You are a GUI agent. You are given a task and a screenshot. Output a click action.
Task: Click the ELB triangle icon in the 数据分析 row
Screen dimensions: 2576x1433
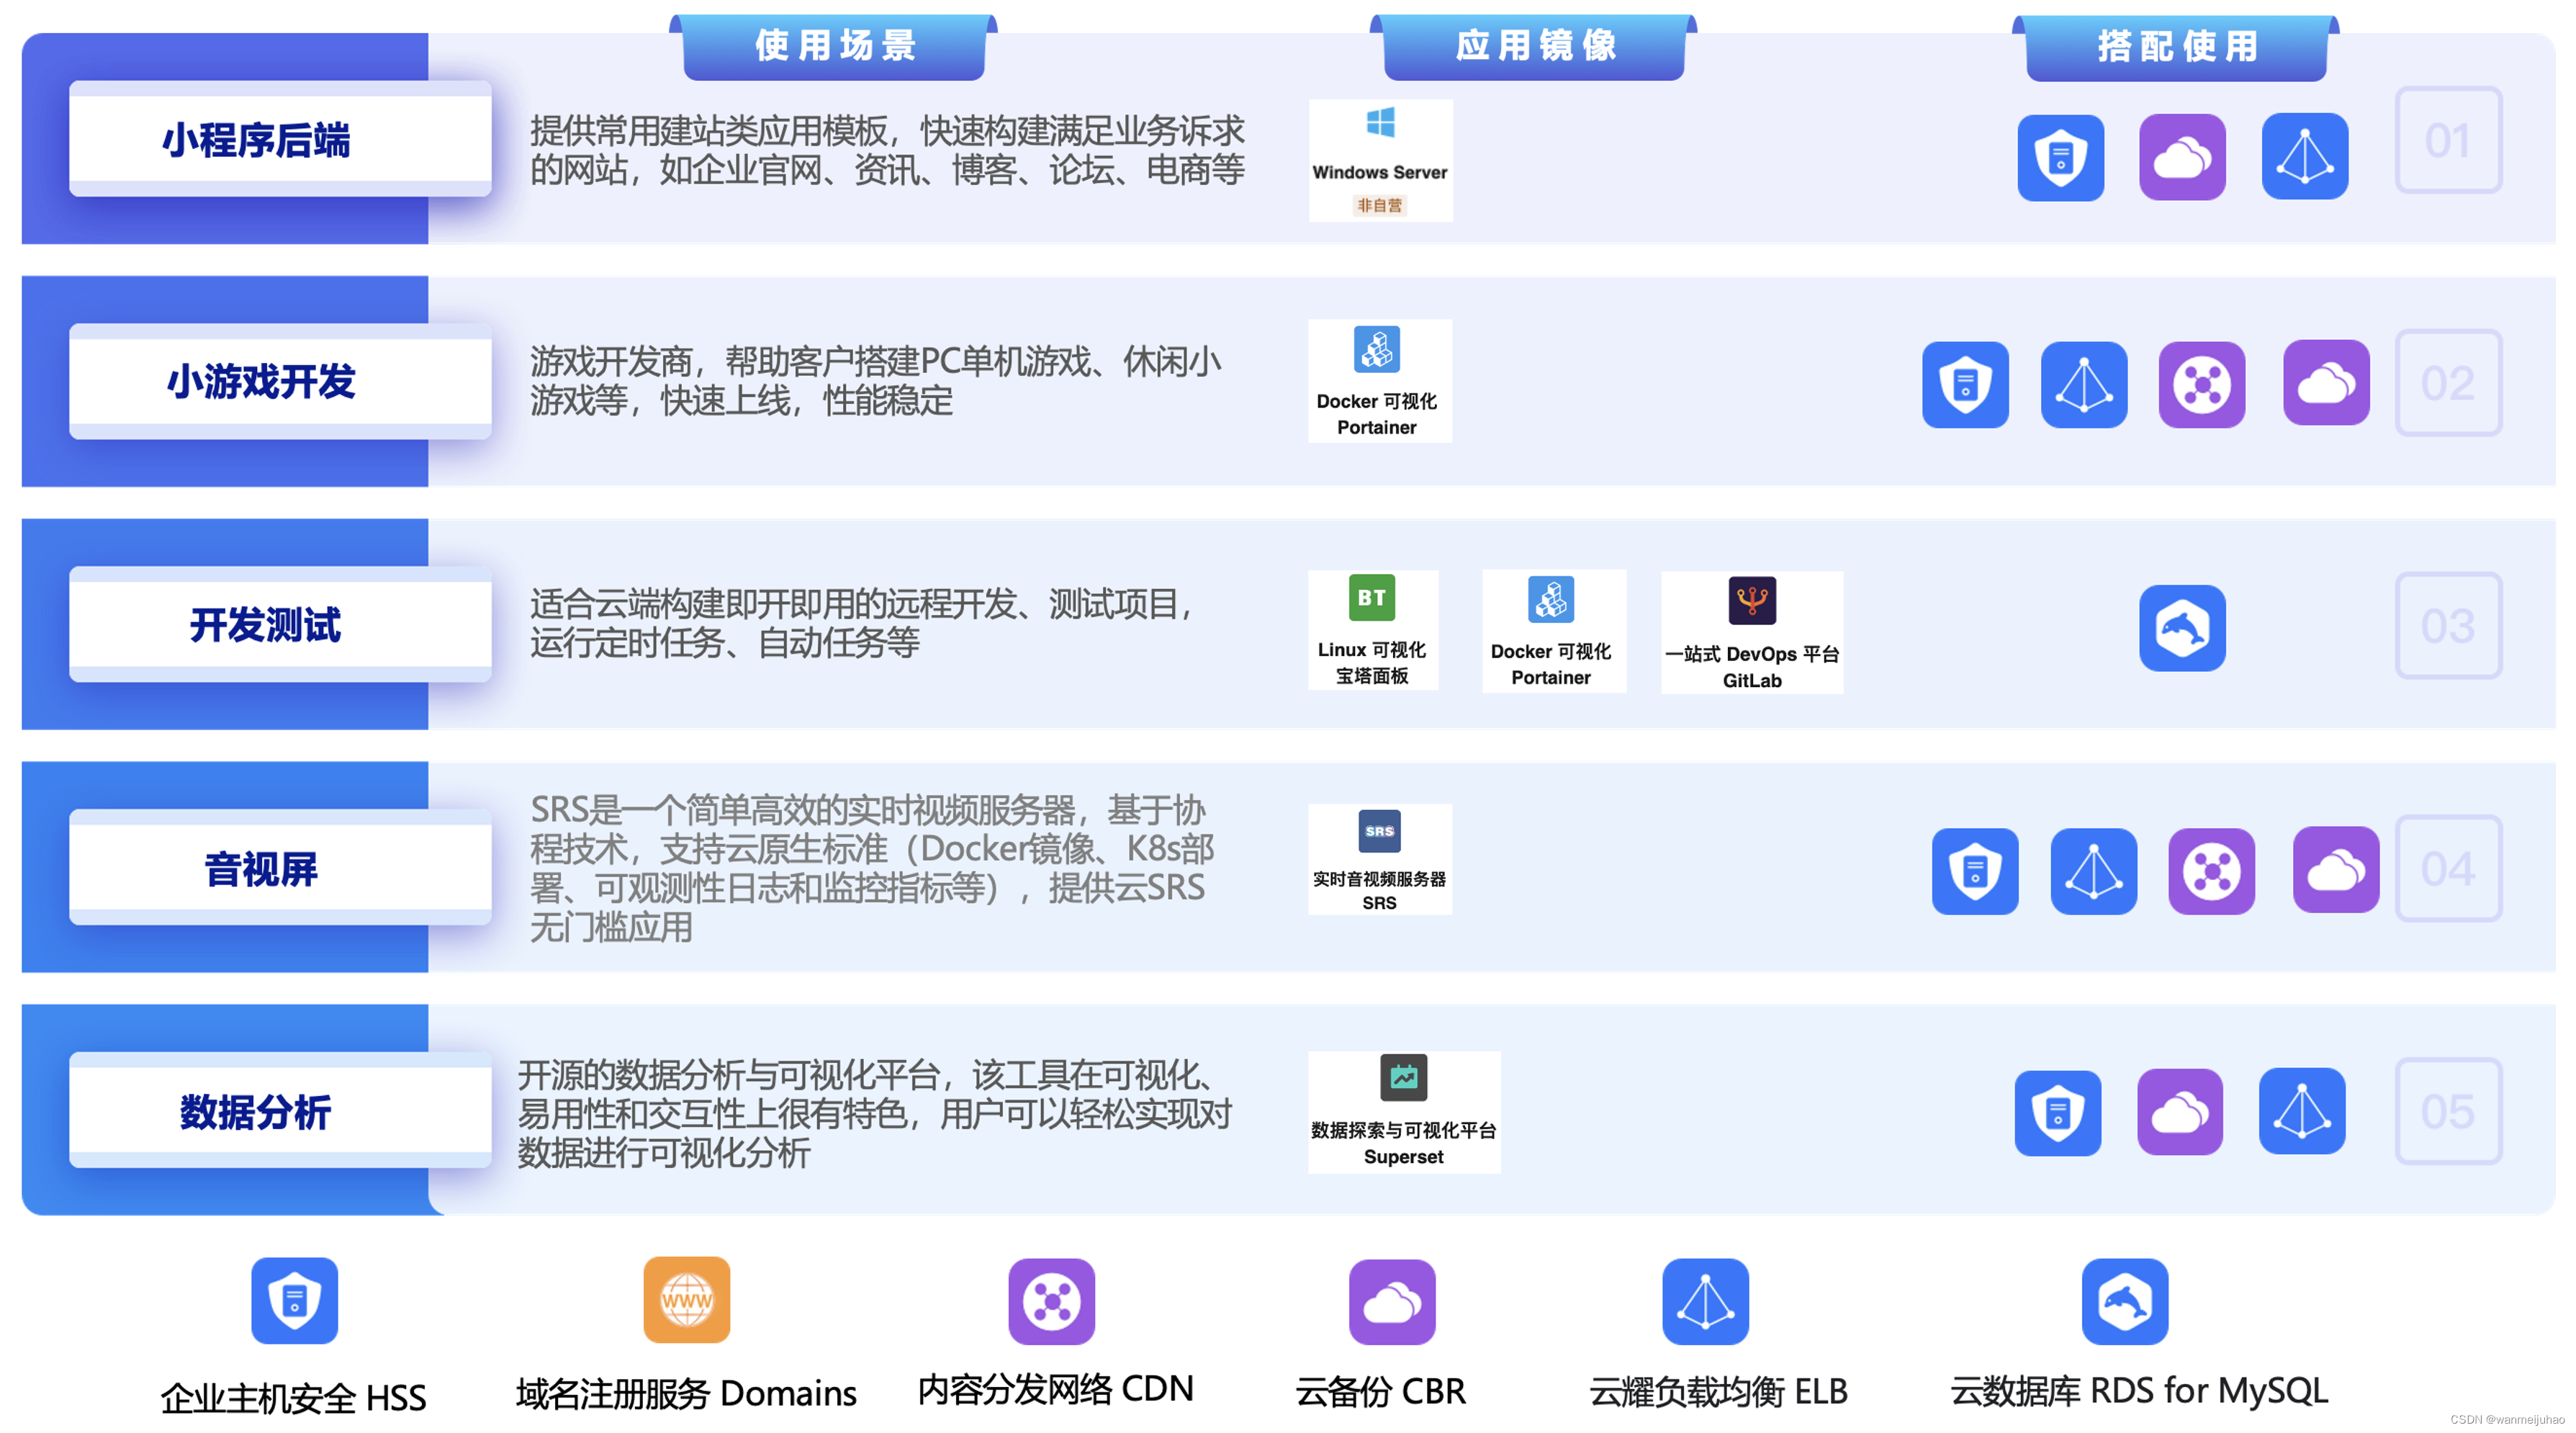click(x=2302, y=1111)
